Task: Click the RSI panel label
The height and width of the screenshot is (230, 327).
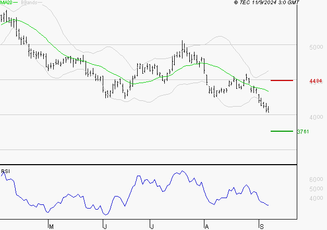Action: click(5, 171)
